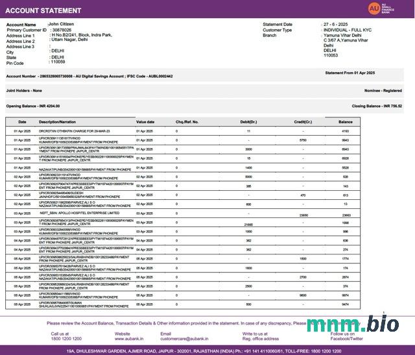Open the www.aubank.in website link
The height and width of the screenshot is (355, 415).
130,339
